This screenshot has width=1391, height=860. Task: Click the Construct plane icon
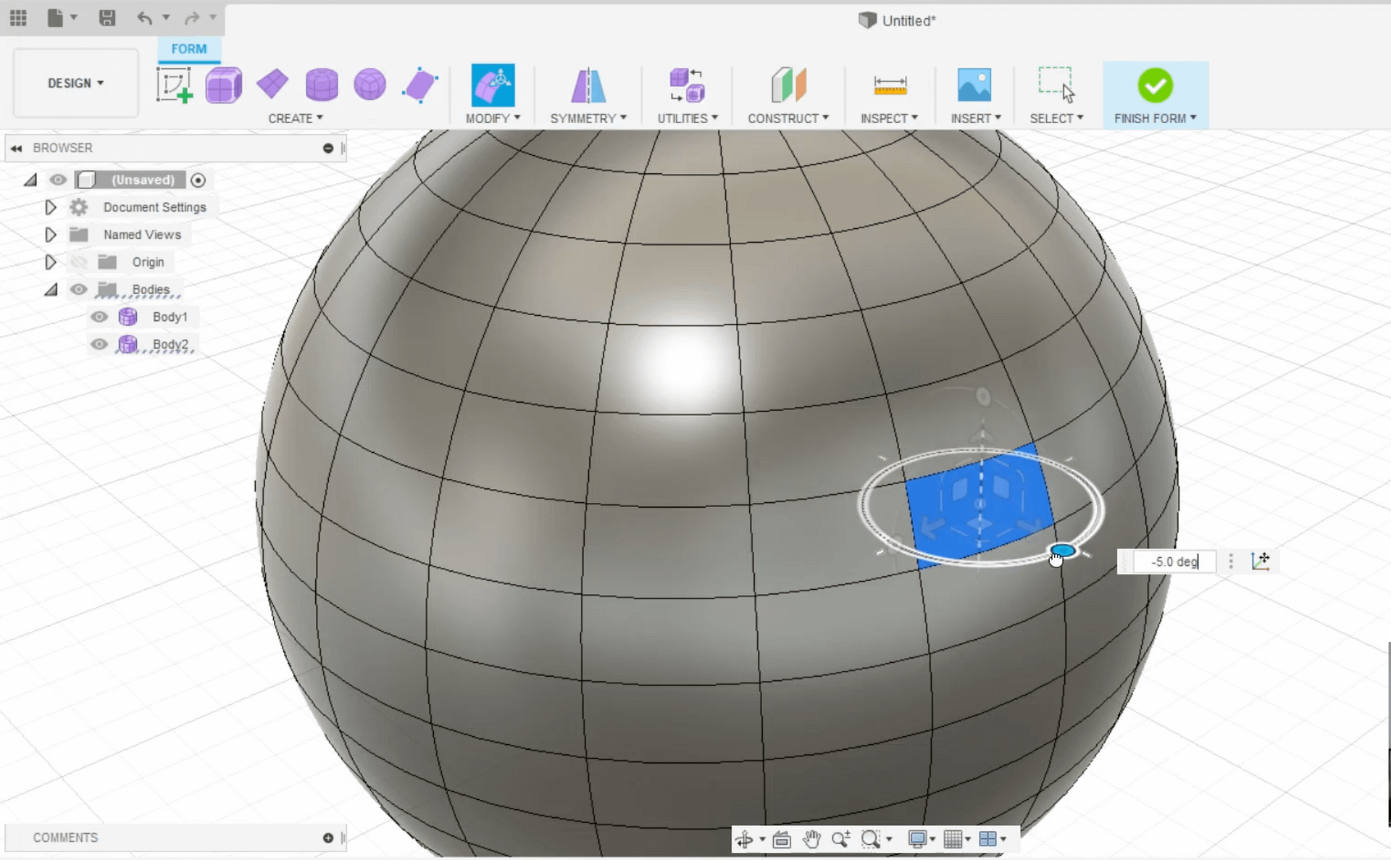788,85
